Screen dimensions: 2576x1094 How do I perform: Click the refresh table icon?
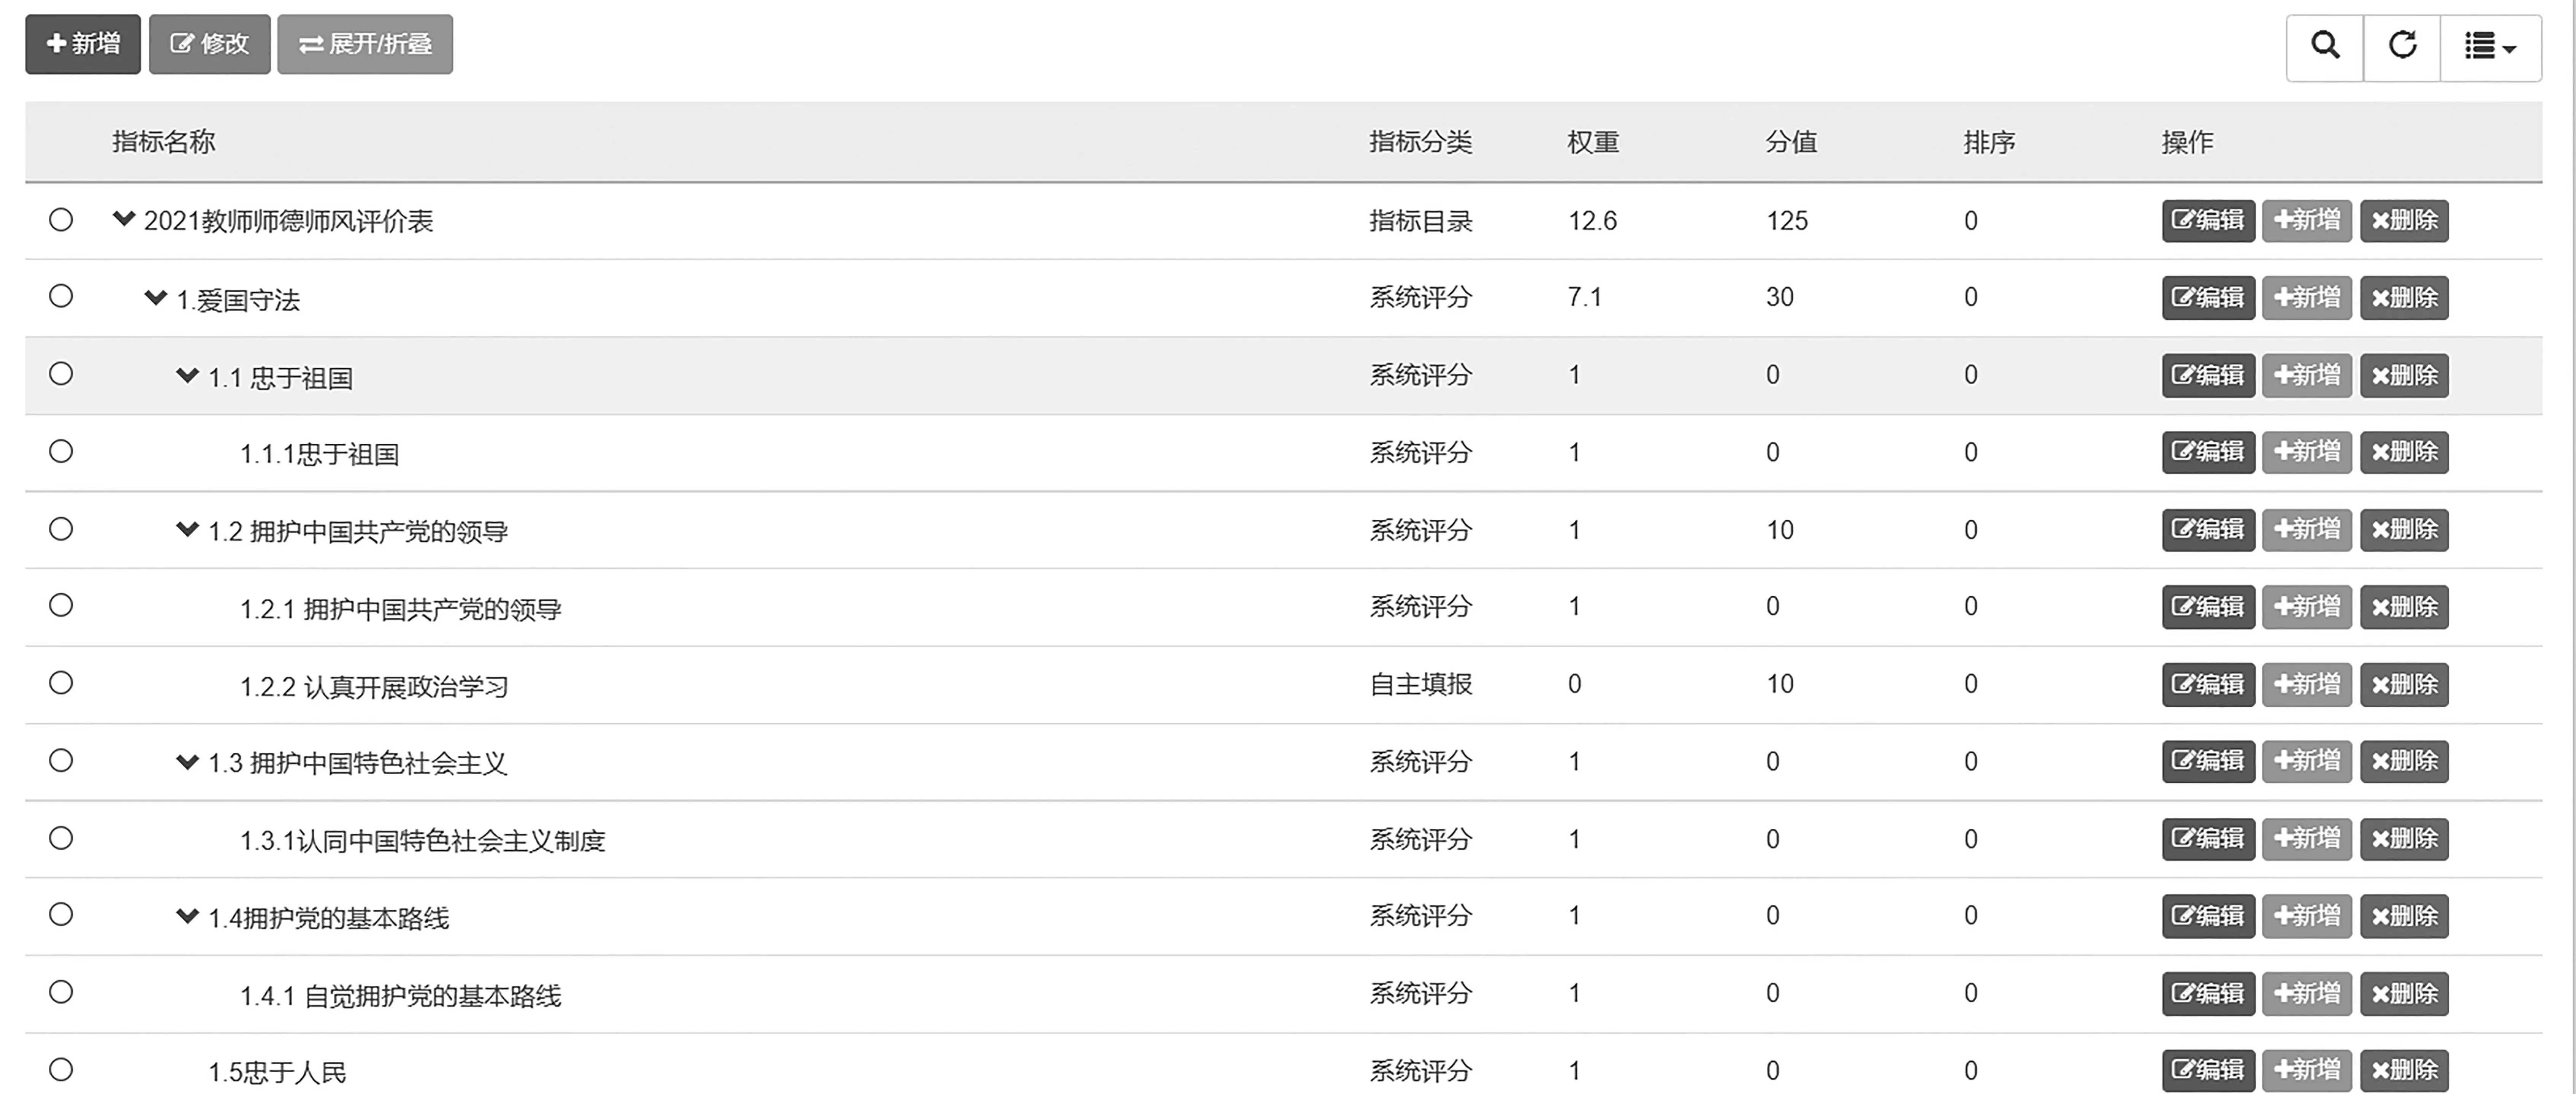pos(2402,46)
